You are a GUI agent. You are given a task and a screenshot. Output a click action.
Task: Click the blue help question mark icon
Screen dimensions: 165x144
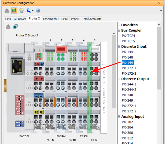point(38,11)
